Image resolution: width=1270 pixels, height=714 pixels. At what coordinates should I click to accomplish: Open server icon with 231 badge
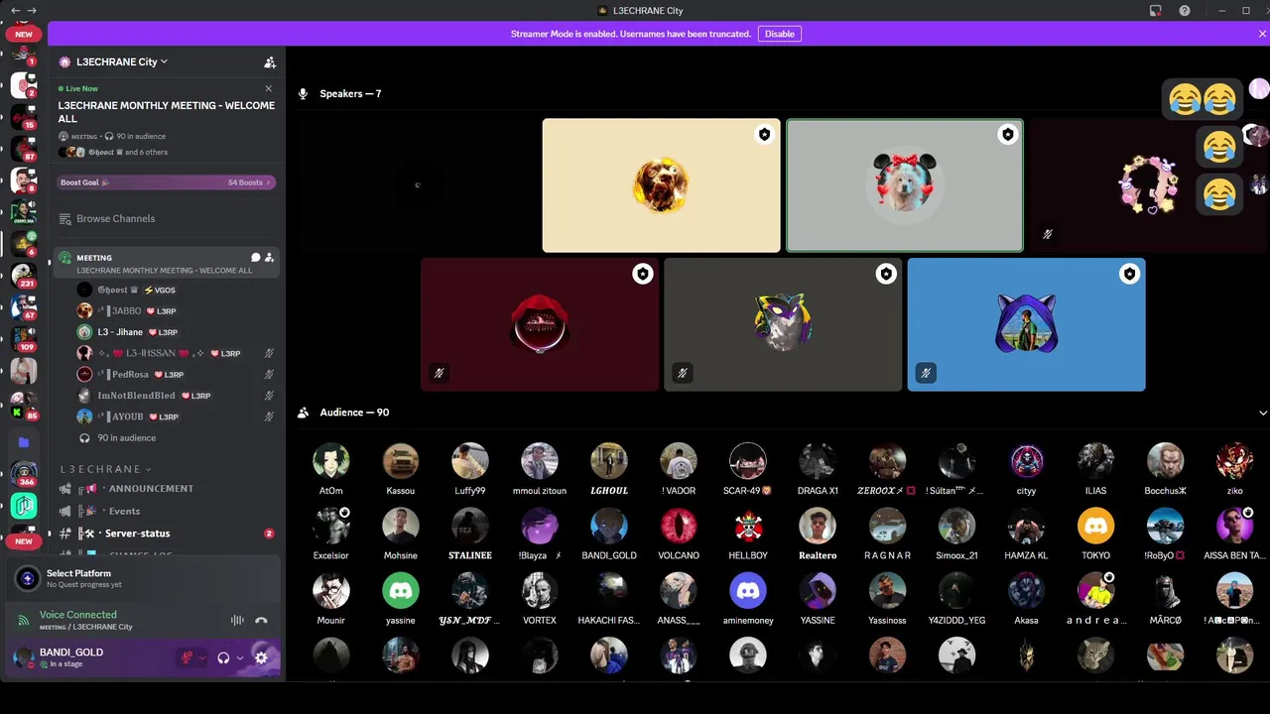24,275
